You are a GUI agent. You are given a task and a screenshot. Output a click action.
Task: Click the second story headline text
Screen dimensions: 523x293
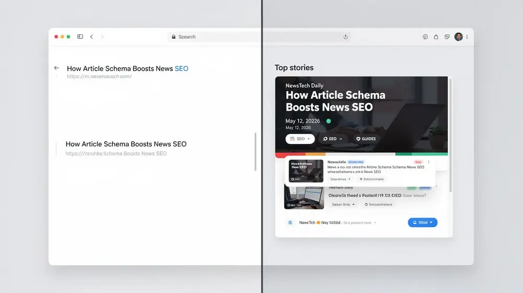tap(377, 196)
